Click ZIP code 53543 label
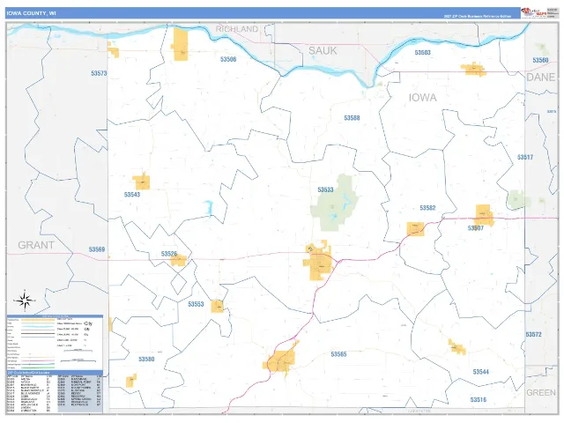The width and height of the screenshot is (564, 423). click(132, 195)
